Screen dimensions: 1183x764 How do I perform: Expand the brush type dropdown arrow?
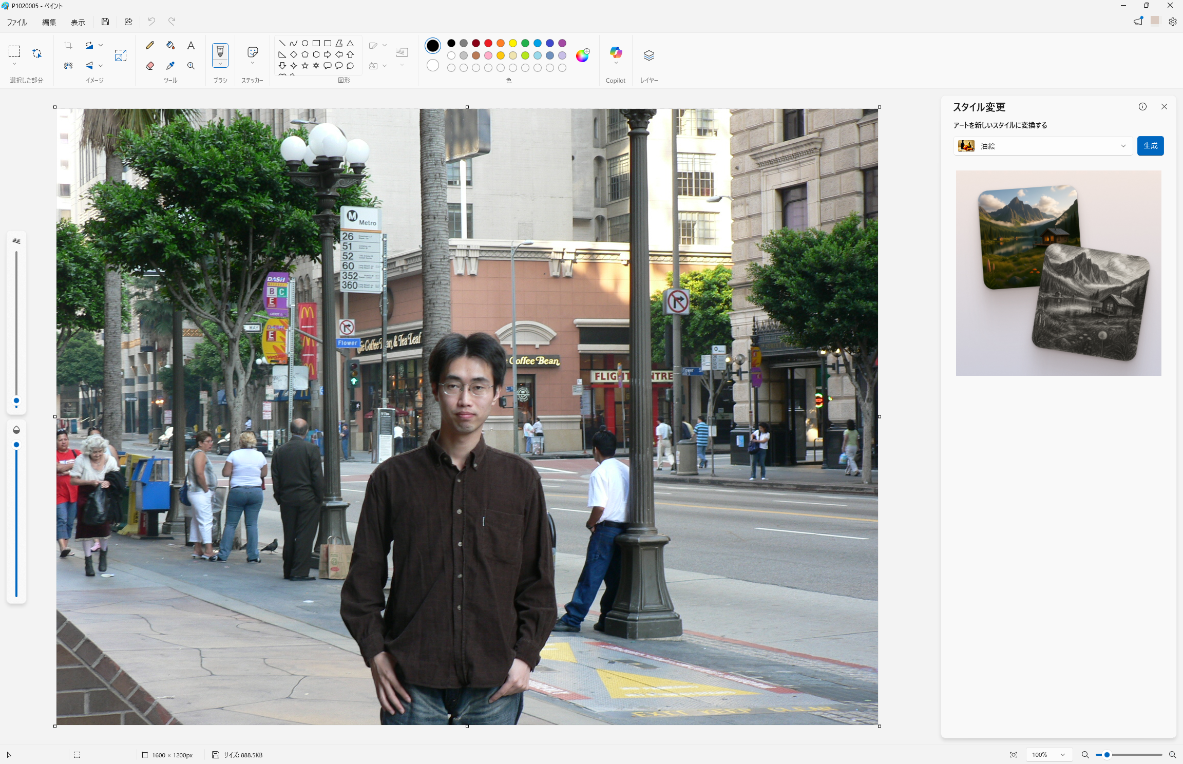click(x=220, y=64)
